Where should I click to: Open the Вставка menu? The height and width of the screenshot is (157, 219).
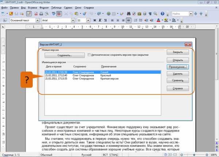32,8
